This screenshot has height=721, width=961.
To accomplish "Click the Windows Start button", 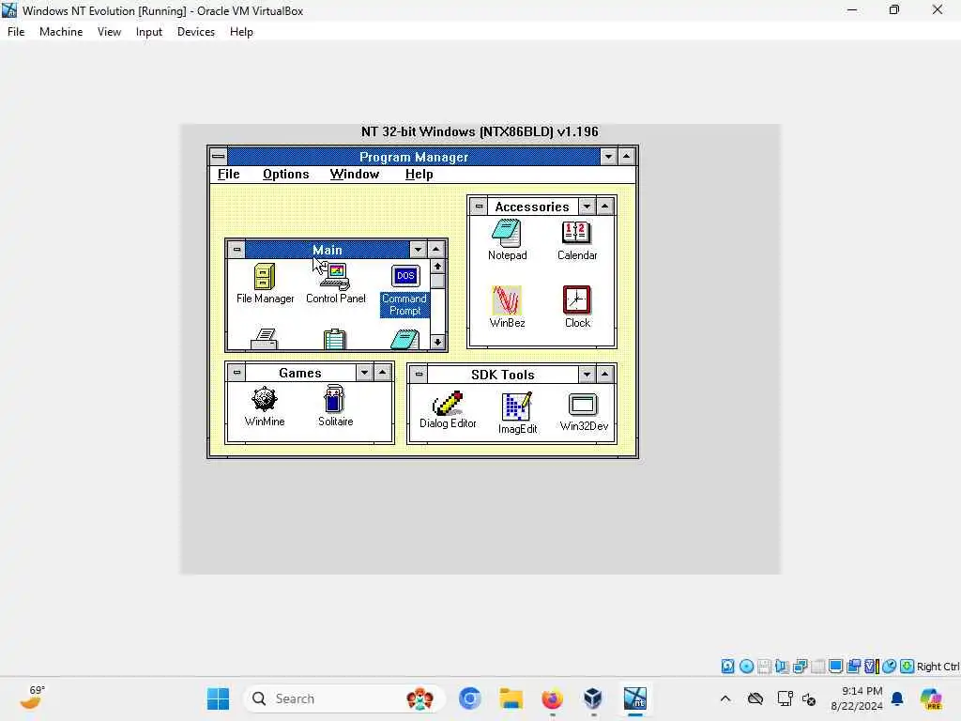I will (218, 698).
